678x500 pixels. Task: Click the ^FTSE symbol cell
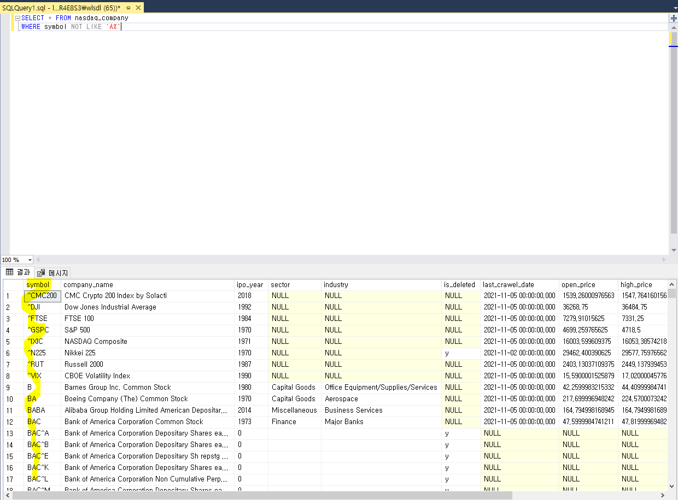click(x=43, y=319)
